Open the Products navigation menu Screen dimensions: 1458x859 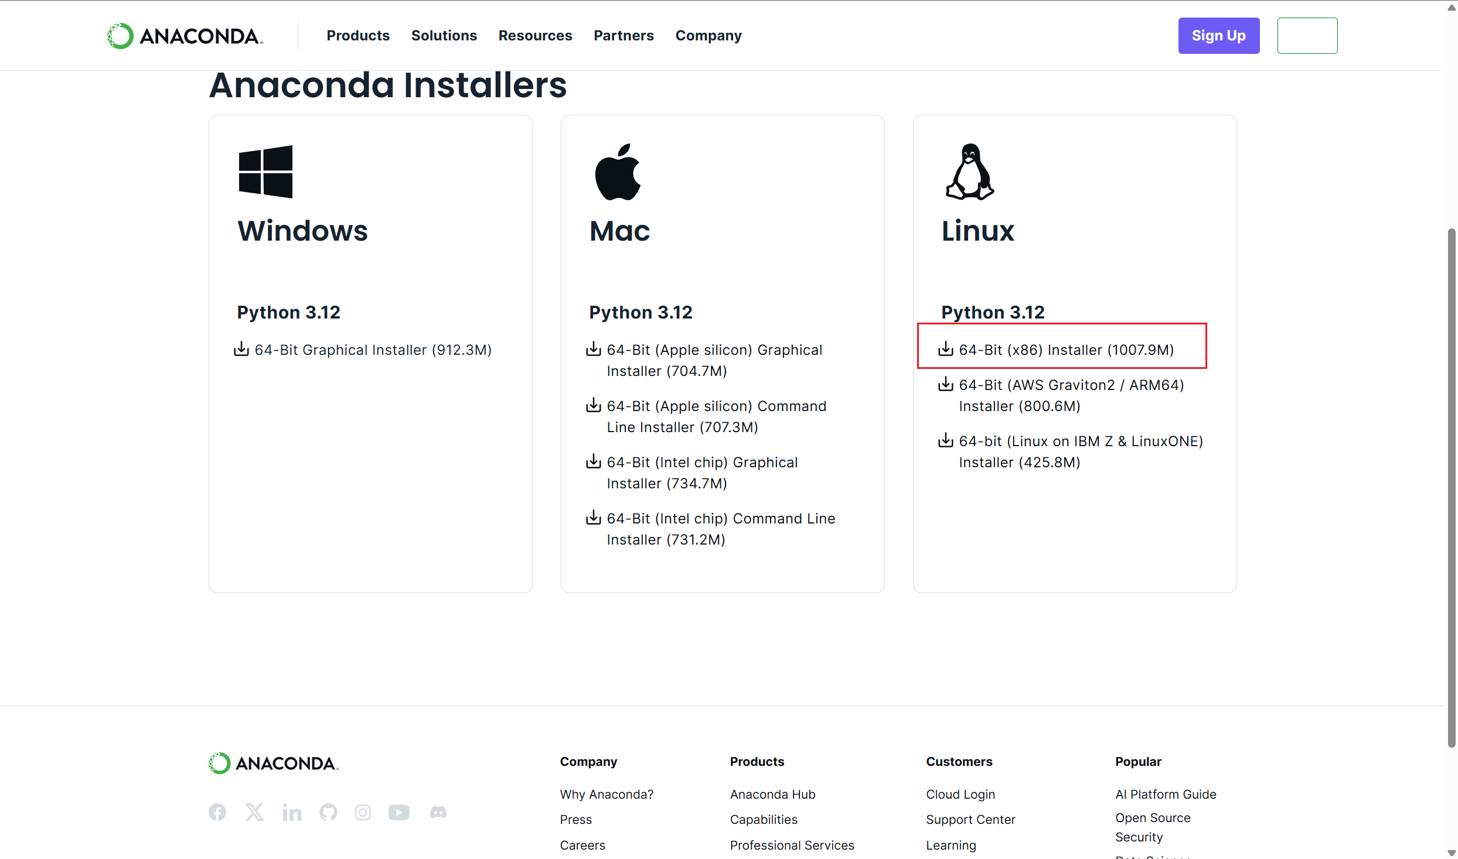(357, 36)
